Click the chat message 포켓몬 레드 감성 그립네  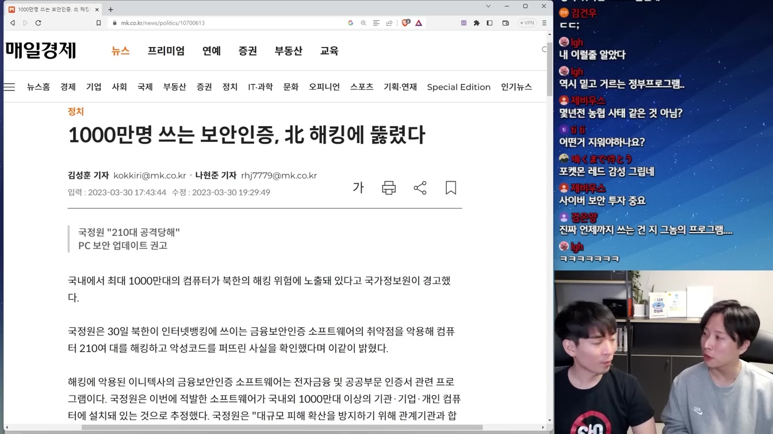607,172
